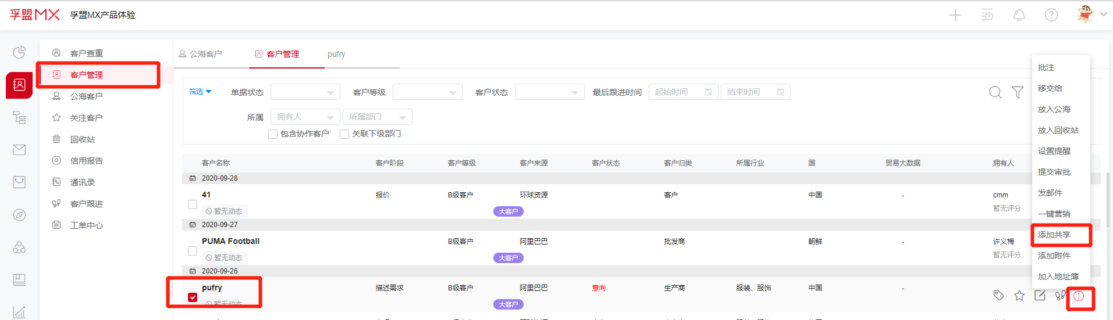Expand the 拥有人 dropdown
The image size is (1113, 320).
[x=305, y=117]
